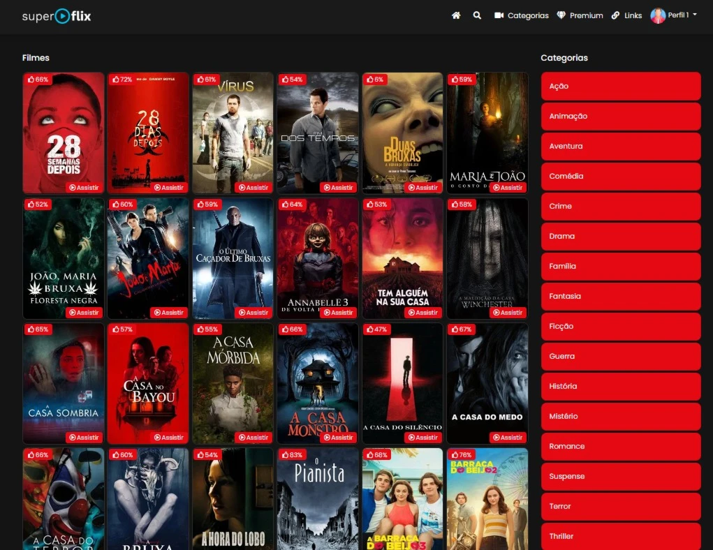Click the 64% like badge on Annabelle 3
The image size is (713, 550).
pos(292,204)
